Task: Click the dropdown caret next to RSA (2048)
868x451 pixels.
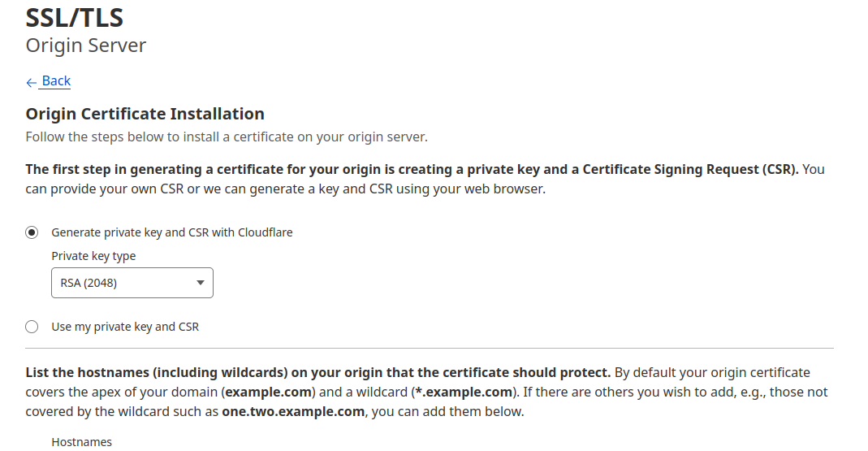Action: [x=201, y=283]
